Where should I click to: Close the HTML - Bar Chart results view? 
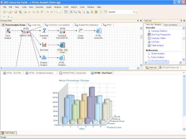click(x=184, y=72)
